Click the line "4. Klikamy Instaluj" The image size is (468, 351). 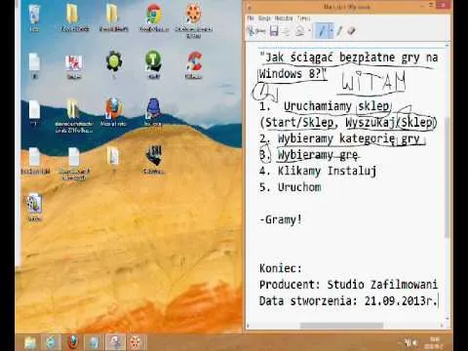click(318, 171)
